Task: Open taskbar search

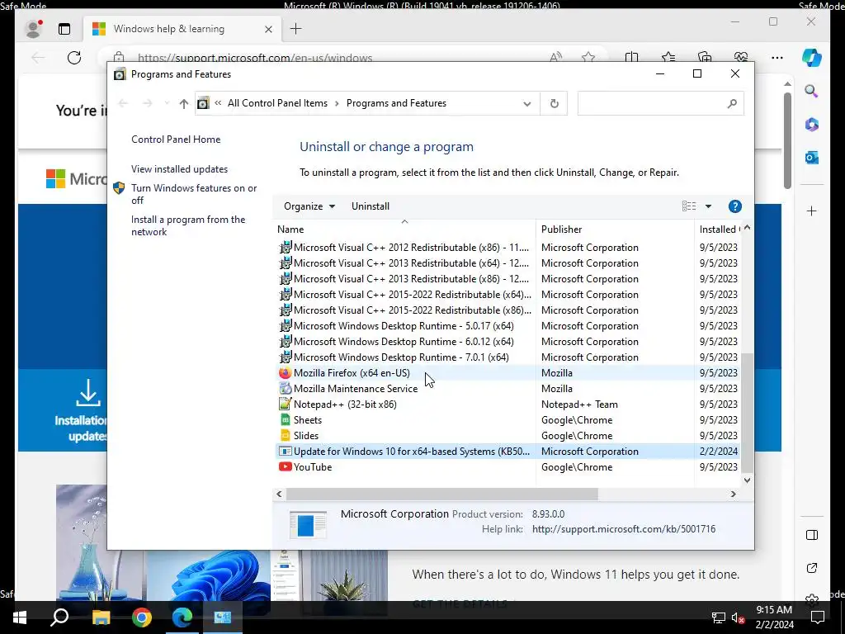Action: click(59, 617)
